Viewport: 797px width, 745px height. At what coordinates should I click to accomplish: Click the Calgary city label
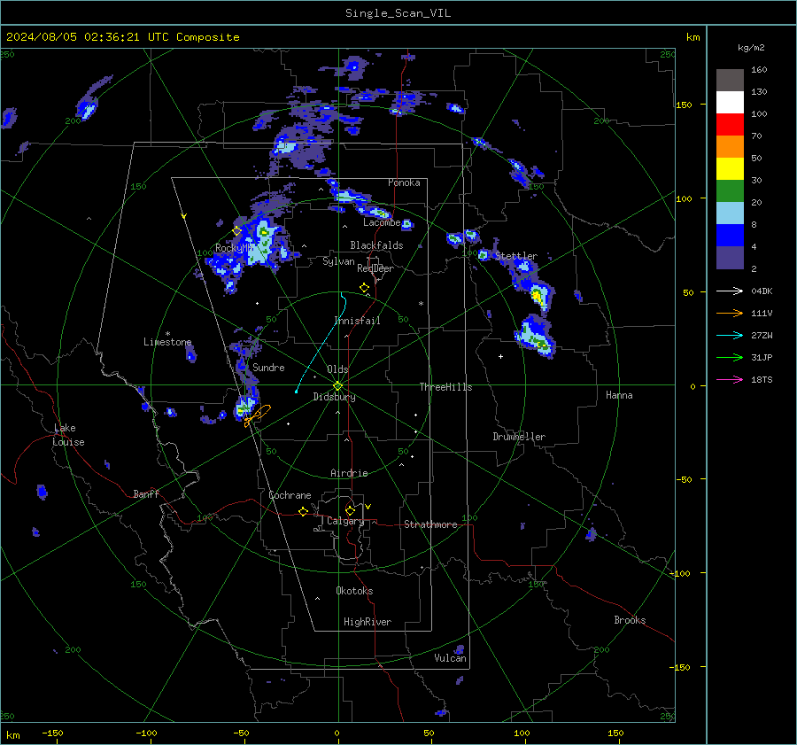345,521
